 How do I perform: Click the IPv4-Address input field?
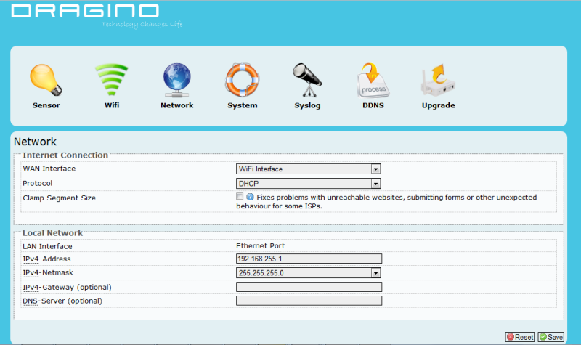(x=309, y=259)
